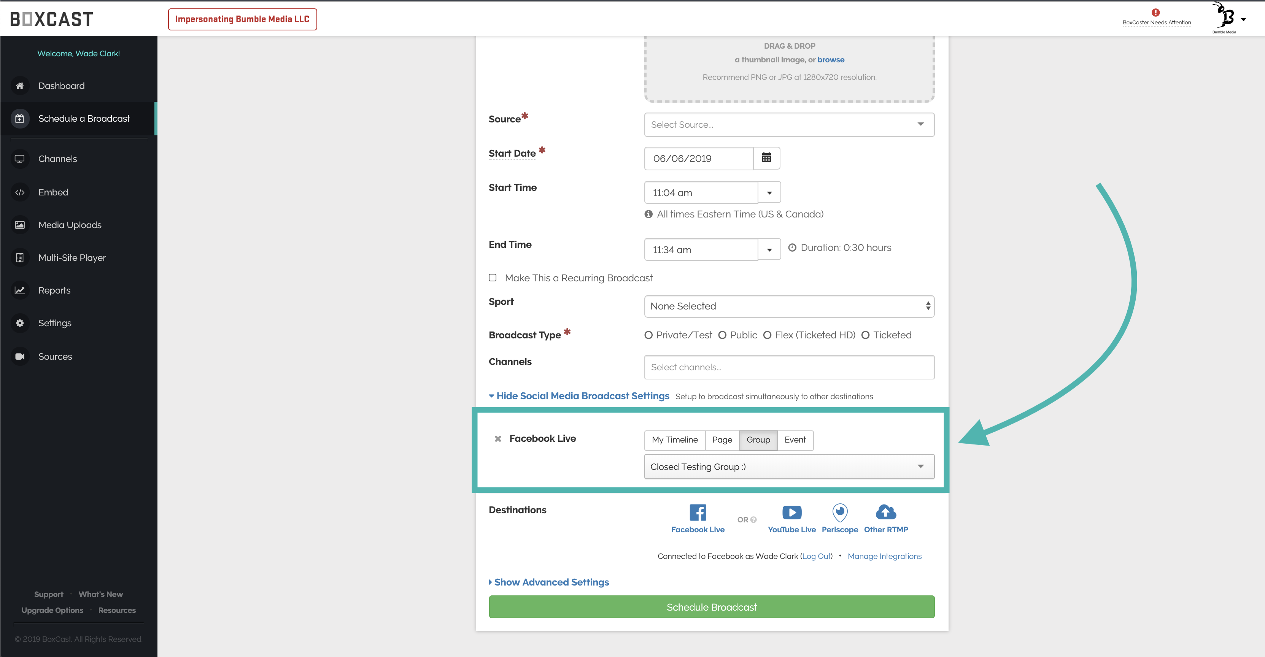Remove Facebook Live with the X icon
The image size is (1265, 657).
pyautogui.click(x=498, y=438)
